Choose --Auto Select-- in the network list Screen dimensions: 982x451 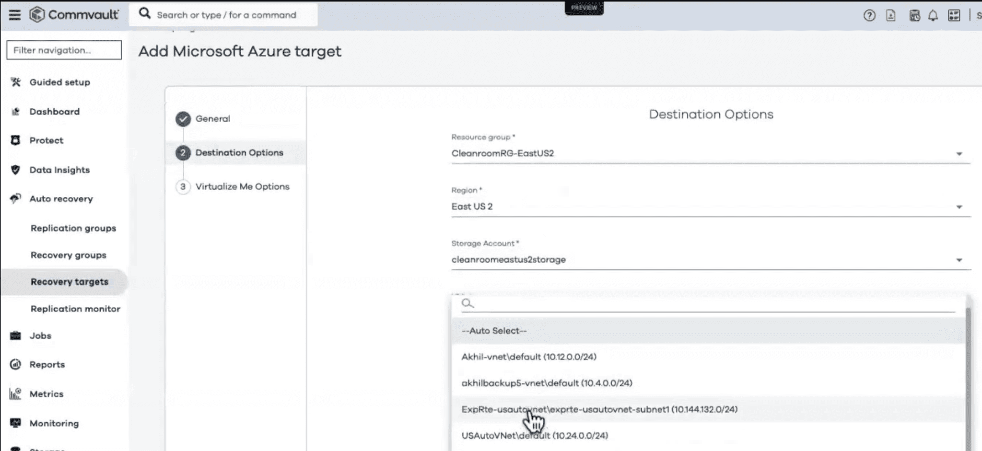point(493,330)
